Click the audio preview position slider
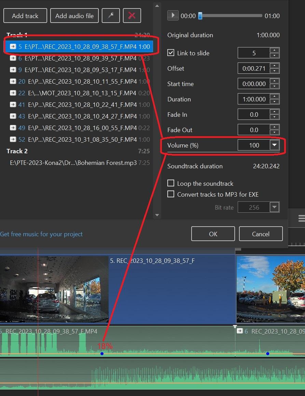Image resolution: width=305 pixels, height=396 pixels. click(200, 16)
